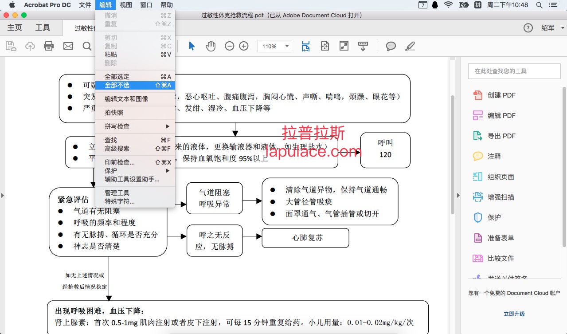Click the 立即升级 link
The height and width of the screenshot is (334, 567).
pyautogui.click(x=514, y=314)
